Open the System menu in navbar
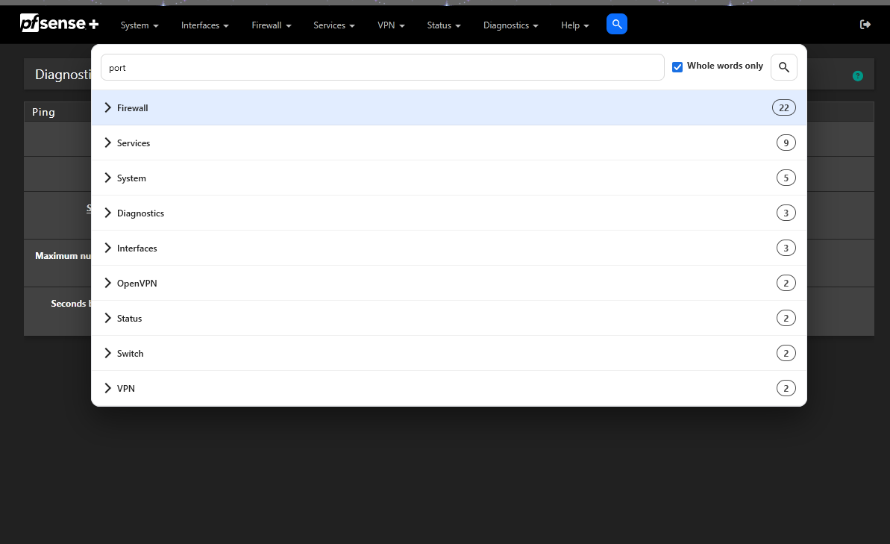 140,25
